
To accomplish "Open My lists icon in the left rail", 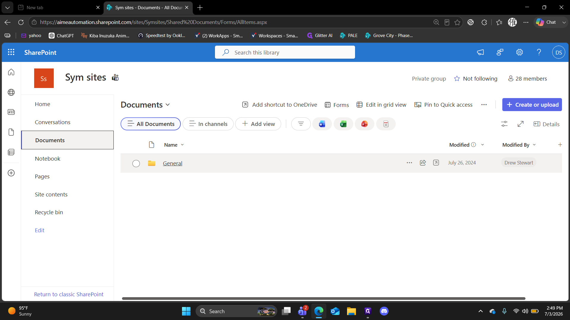I will tap(11, 152).
